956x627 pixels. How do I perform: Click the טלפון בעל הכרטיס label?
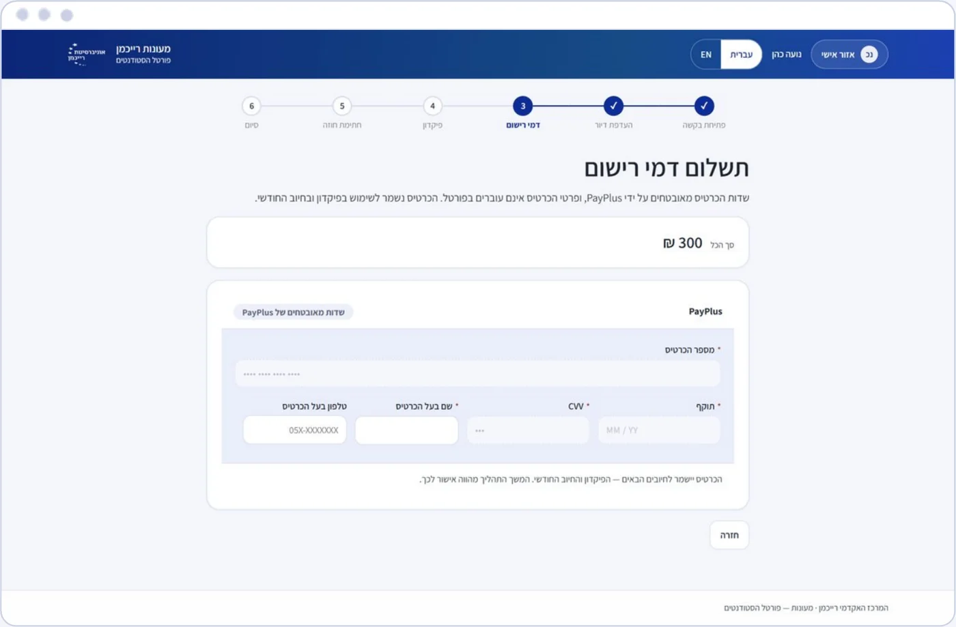315,407
